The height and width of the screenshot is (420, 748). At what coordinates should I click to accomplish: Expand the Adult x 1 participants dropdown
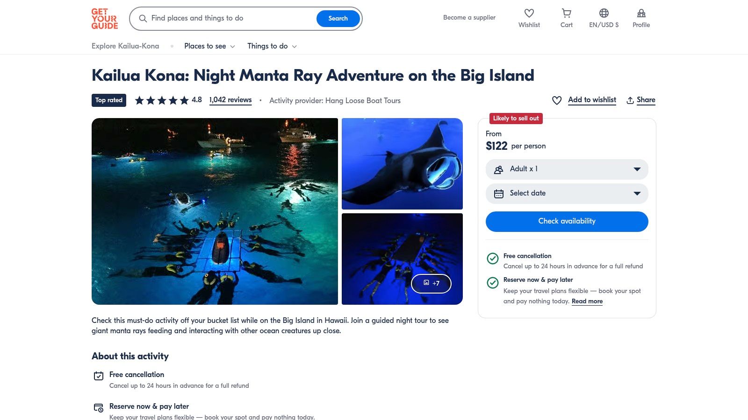567,169
